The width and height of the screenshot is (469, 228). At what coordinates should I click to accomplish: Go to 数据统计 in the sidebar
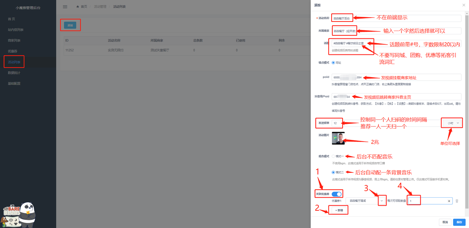point(14,73)
